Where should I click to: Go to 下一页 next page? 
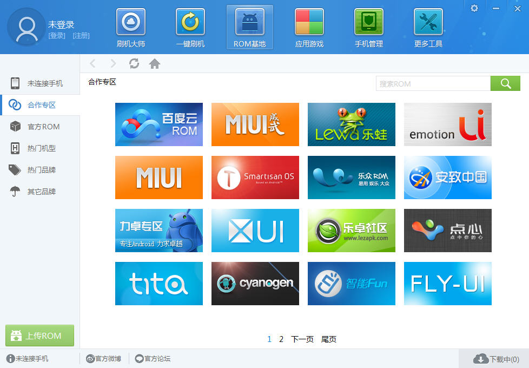[x=302, y=339]
